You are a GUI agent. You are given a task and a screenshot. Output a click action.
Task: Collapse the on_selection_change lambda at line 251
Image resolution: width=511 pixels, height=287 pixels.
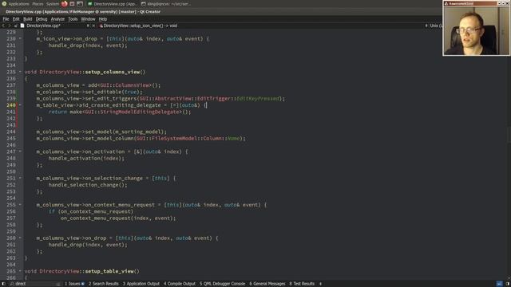point(20,178)
